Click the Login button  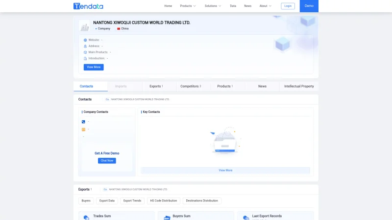coord(288,6)
